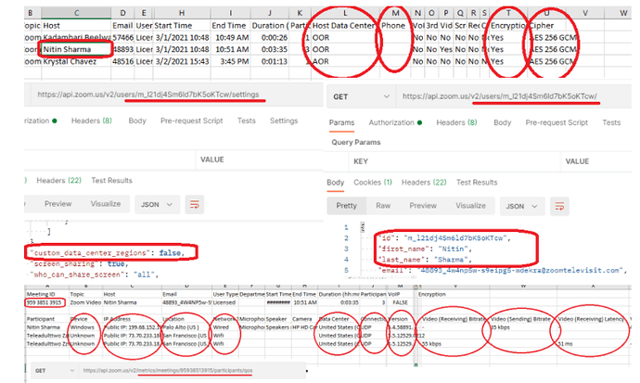Switch to Params tab in the user request

tap(341, 122)
